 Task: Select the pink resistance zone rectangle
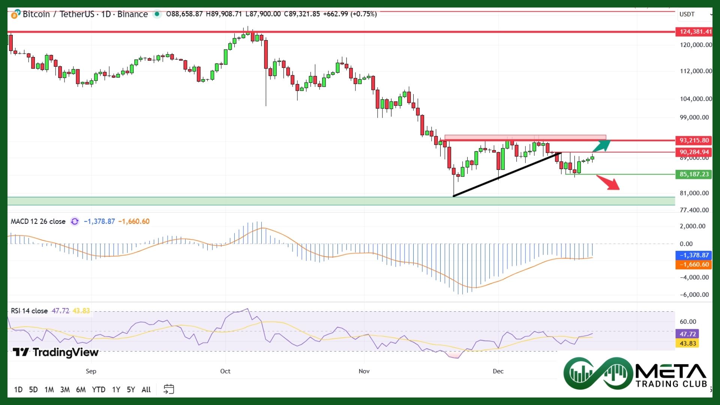tap(525, 137)
